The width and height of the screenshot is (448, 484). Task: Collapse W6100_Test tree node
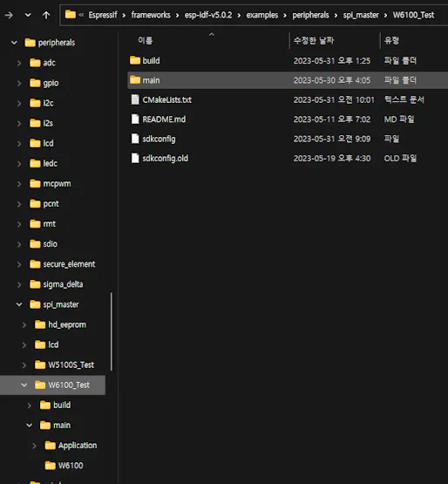coord(24,385)
